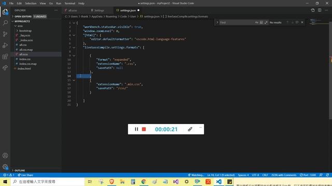Click the Windows taskbar search box
Image resolution: width=332 pixels, height=186 pixels.
coord(48,181)
